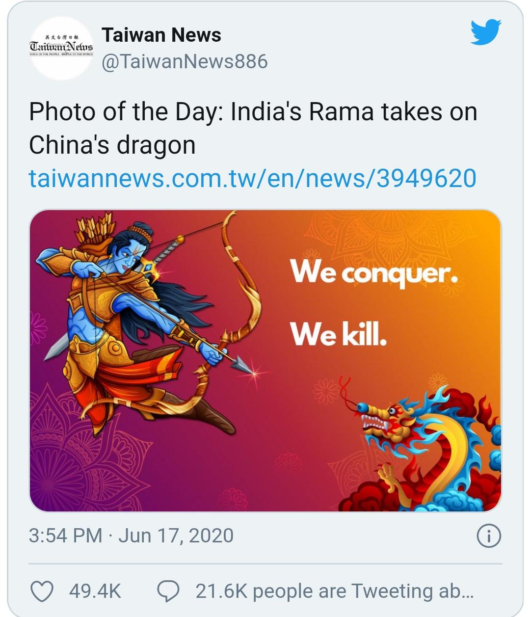The height and width of the screenshot is (617, 530).
Task: Open replies via the speech bubble icon
Action: tap(168, 591)
